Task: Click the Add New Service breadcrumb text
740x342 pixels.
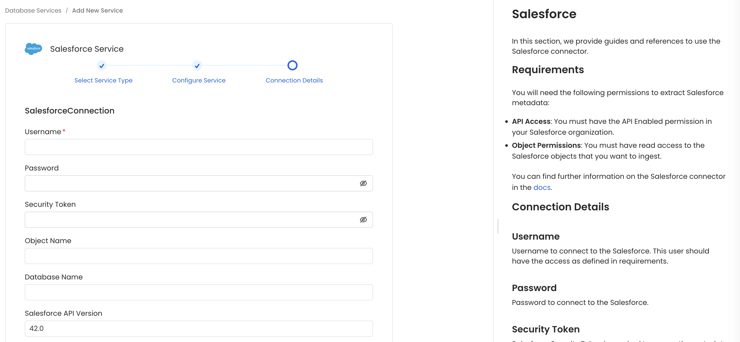Action: click(x=97, y=10)
